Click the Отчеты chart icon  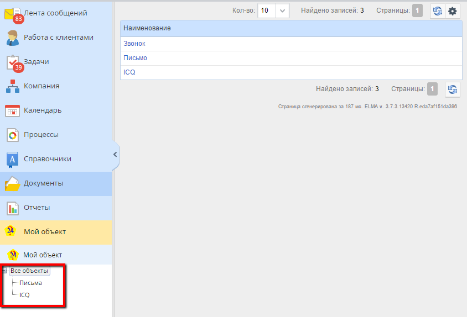point(12,208)
